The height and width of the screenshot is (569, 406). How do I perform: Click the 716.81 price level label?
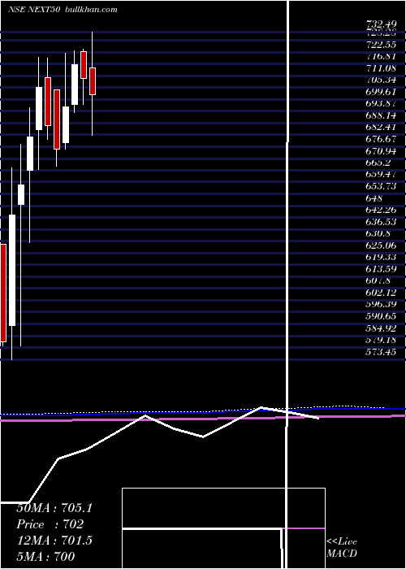click(x=382, y=57)
